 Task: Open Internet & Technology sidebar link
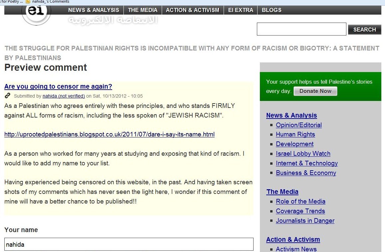coord(306,163)
